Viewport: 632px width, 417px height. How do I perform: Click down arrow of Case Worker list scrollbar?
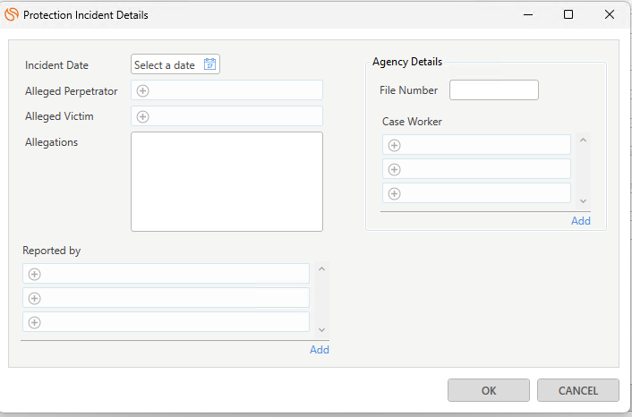[x=583, y=201]
